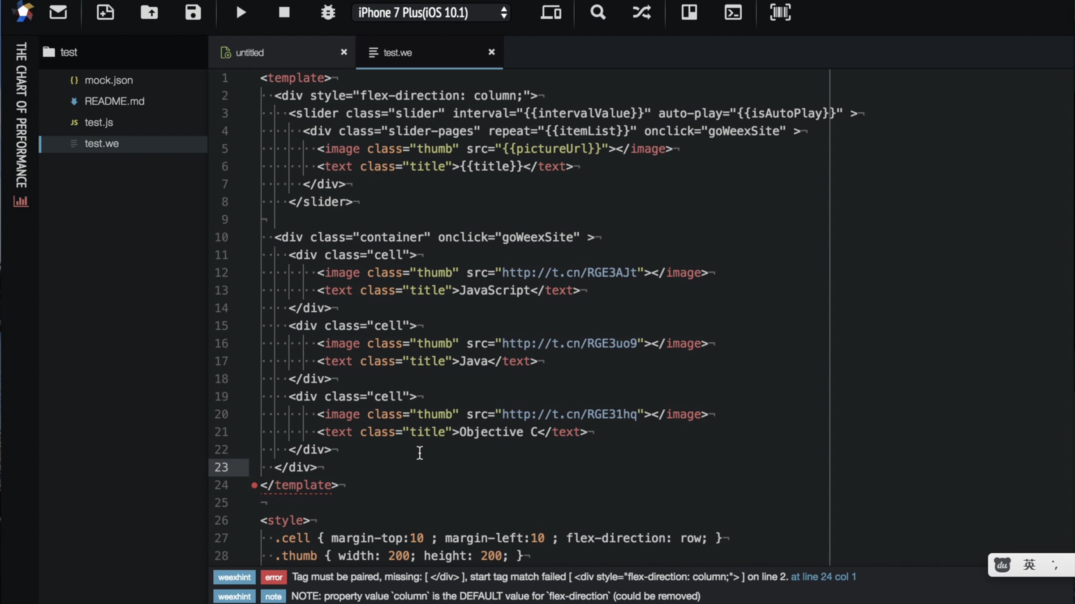Click the http://t.cn/RGE31hq URL text

click(x=569, y=414)
